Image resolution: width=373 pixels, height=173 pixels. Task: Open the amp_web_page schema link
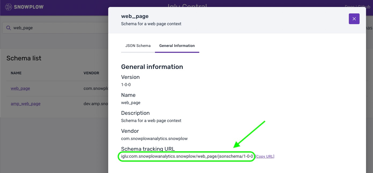26,104
